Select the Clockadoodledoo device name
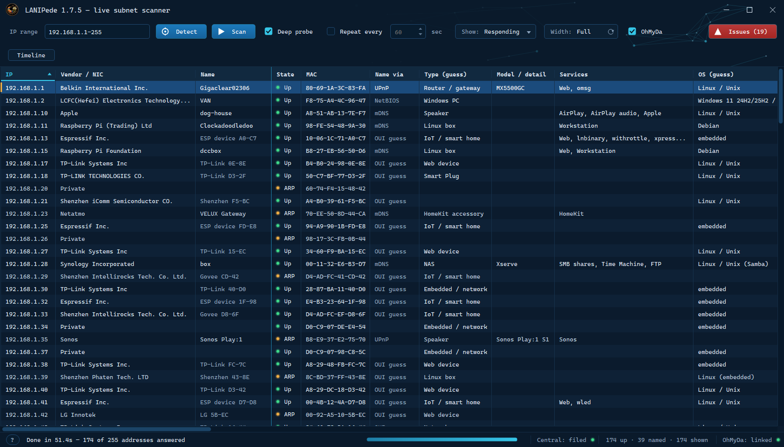Screen dimensions: 784x447 (x=233, y=126)
